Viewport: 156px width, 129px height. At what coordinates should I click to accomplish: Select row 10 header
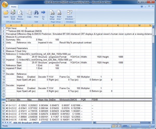pos(3,53)
